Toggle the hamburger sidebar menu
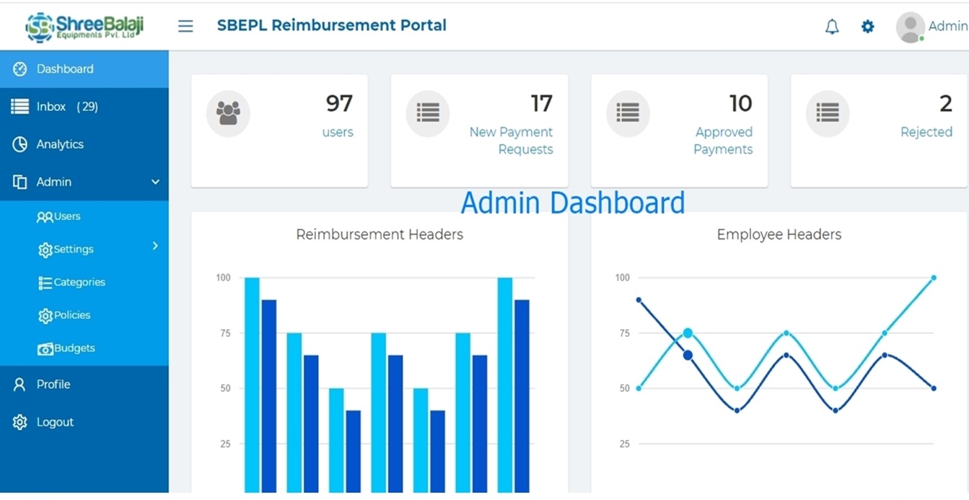Screen dimensions: 969x500 185,26
